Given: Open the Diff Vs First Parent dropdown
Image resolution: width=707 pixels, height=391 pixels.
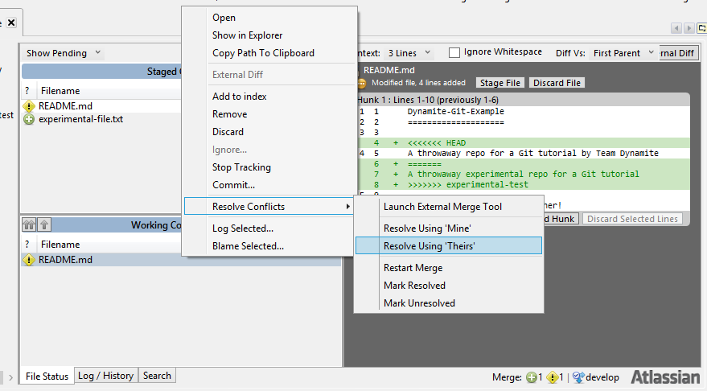Looking at the screenshot, I should [x=623, y=53].
